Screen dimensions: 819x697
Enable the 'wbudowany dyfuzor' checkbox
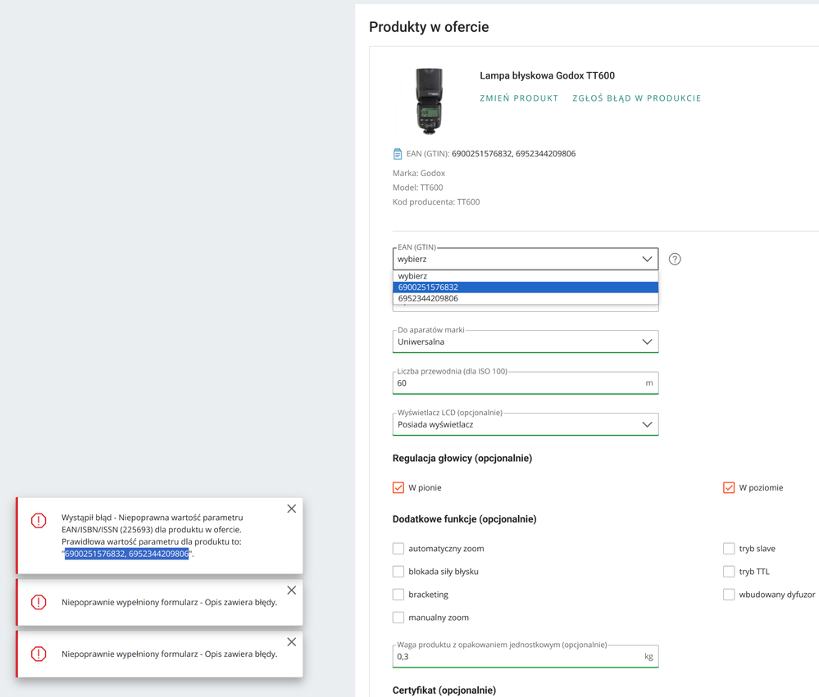click(x=729, y=595)
